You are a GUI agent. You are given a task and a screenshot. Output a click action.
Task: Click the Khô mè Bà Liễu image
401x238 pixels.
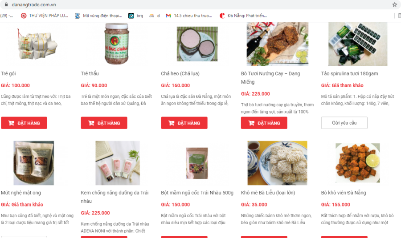point(277,163)
